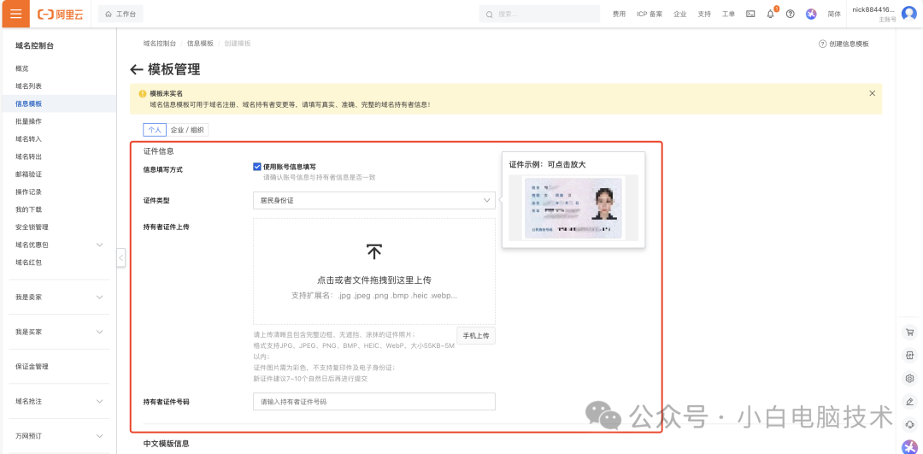This screenshot has height=454, width=923.
Task: Open 创建信息模板 help link
Action: pos(844,44)
